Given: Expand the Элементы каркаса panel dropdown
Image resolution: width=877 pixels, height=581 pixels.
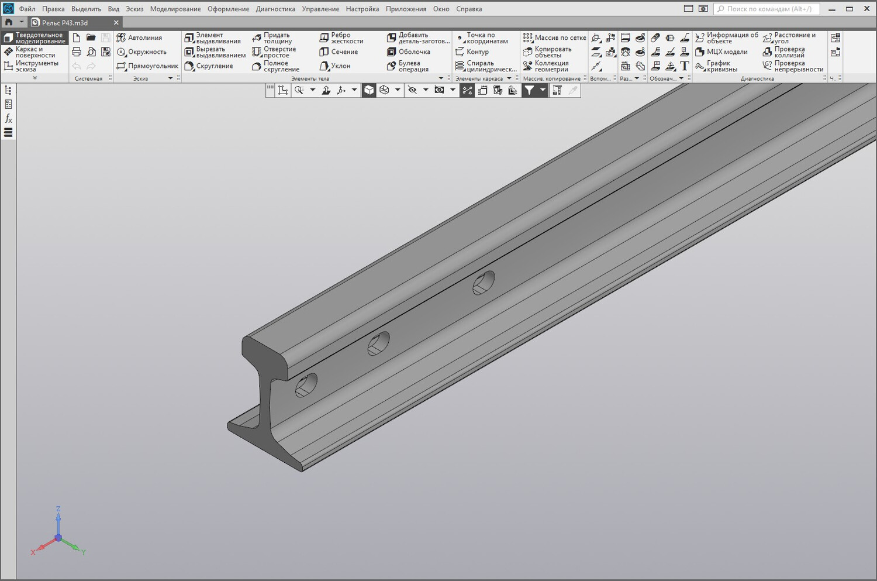Looking at the screenshot, I should tap(509, 78).
